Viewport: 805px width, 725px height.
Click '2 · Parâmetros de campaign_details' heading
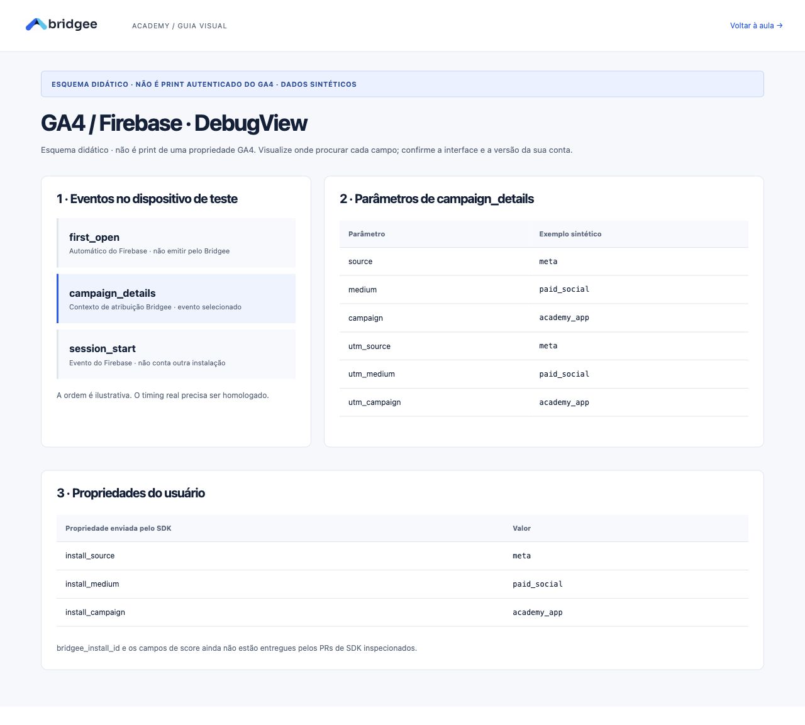pos(436,199)
